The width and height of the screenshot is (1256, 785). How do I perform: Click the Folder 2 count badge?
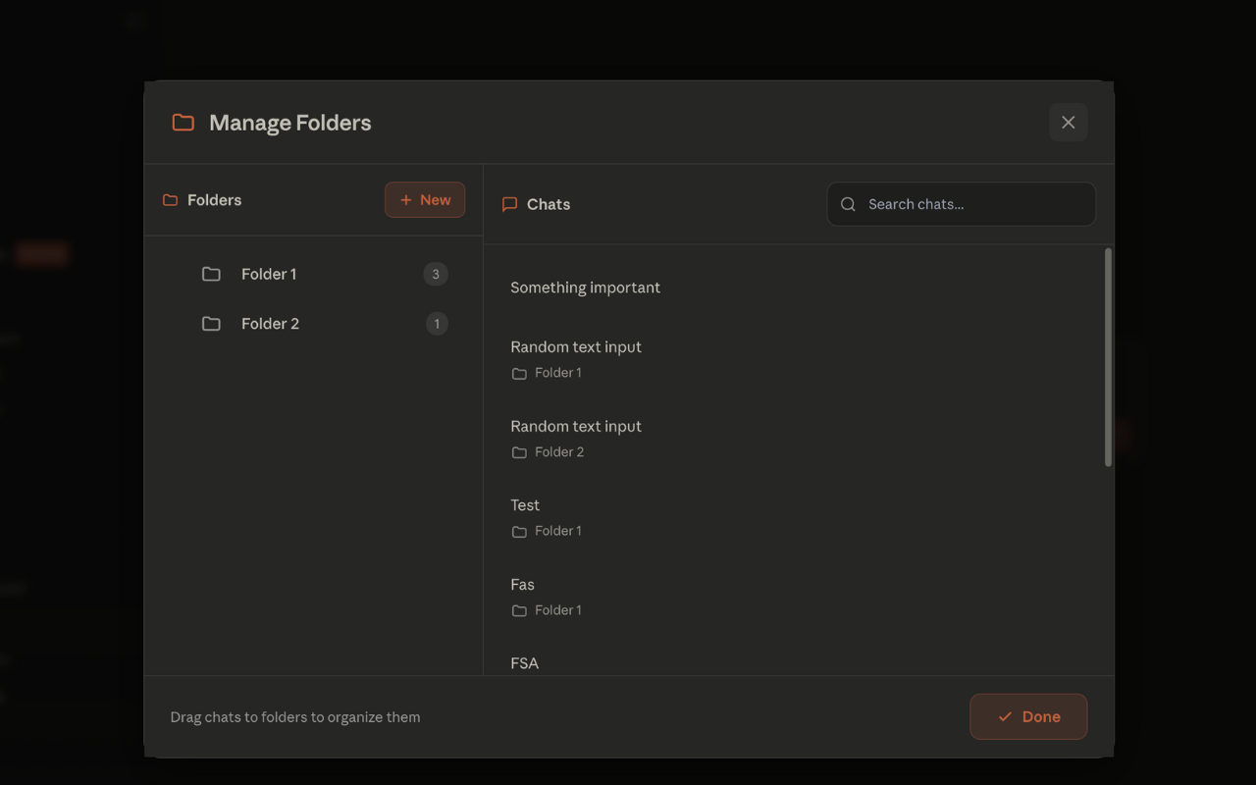(437, 324)
